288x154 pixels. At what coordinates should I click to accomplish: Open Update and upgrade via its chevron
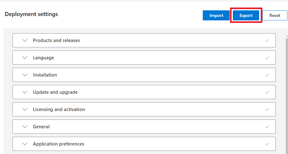click(25, 92)
